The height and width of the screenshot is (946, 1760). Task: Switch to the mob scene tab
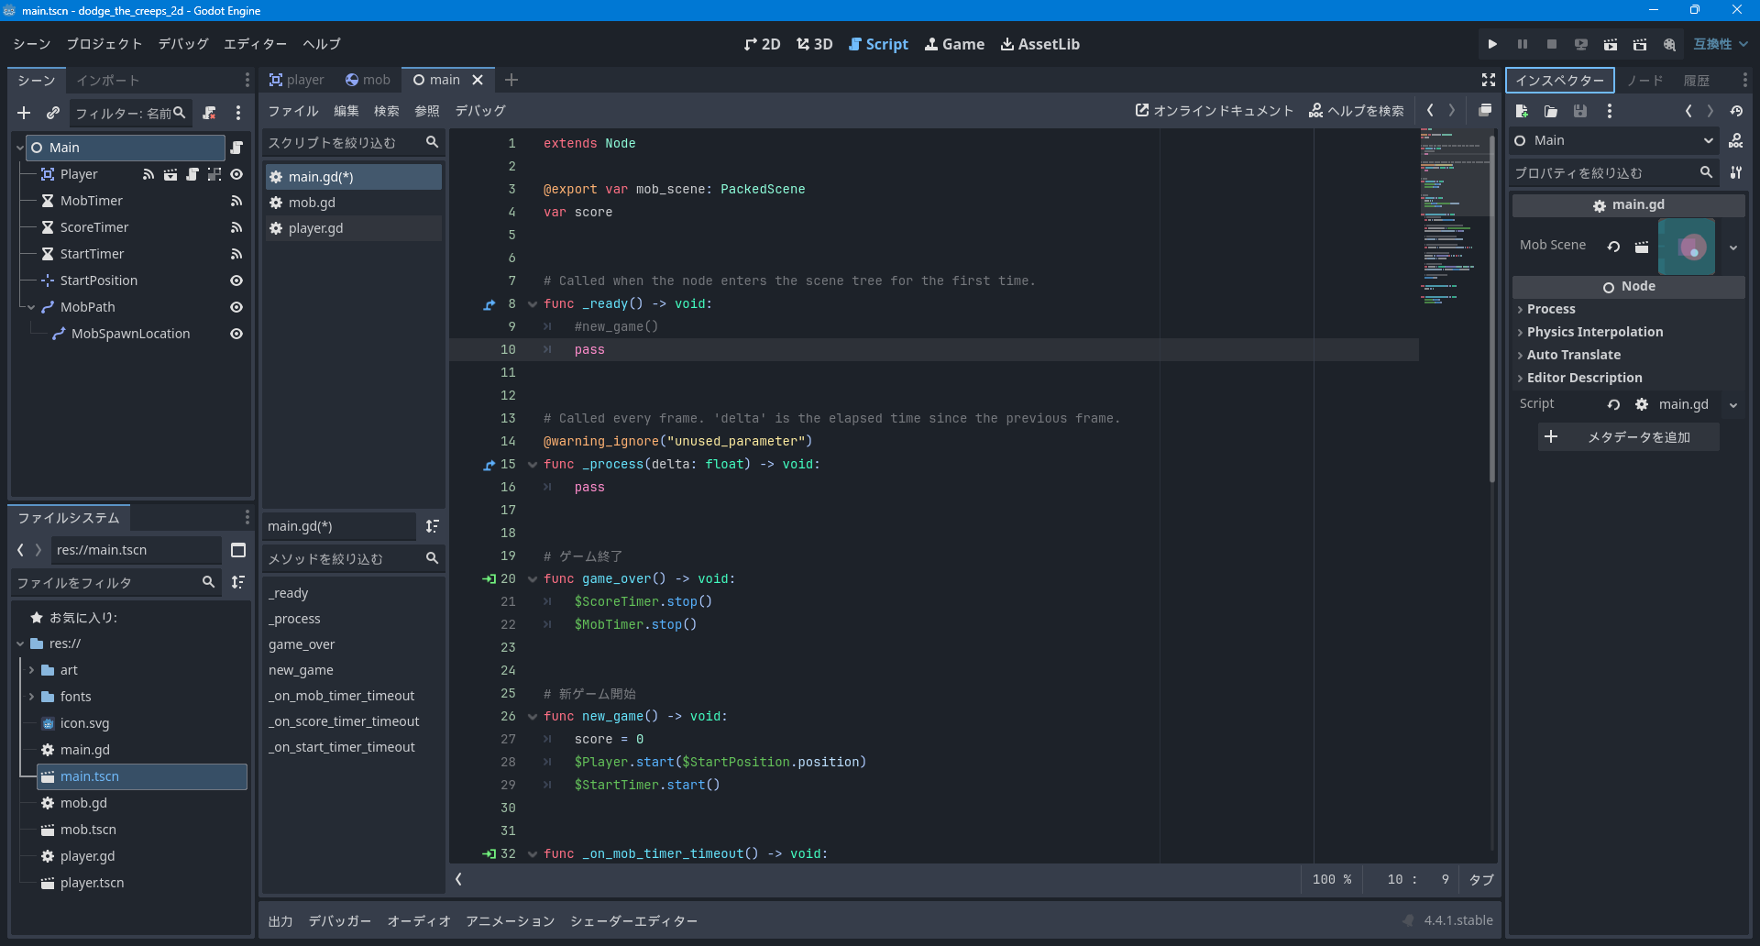368,80
